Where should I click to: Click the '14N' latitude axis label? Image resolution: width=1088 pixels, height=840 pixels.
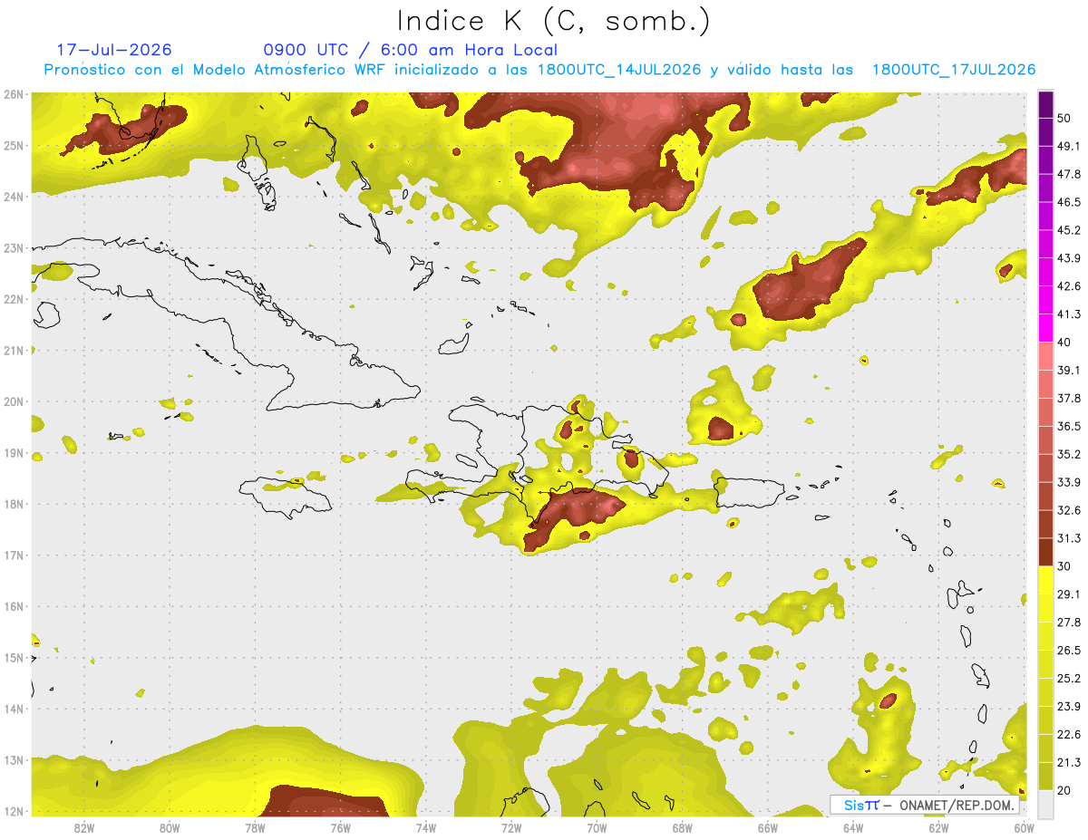point(14,709)
